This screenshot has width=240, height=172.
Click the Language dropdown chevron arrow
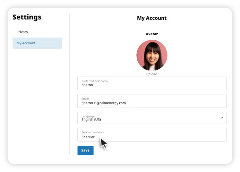coord(222,118)
